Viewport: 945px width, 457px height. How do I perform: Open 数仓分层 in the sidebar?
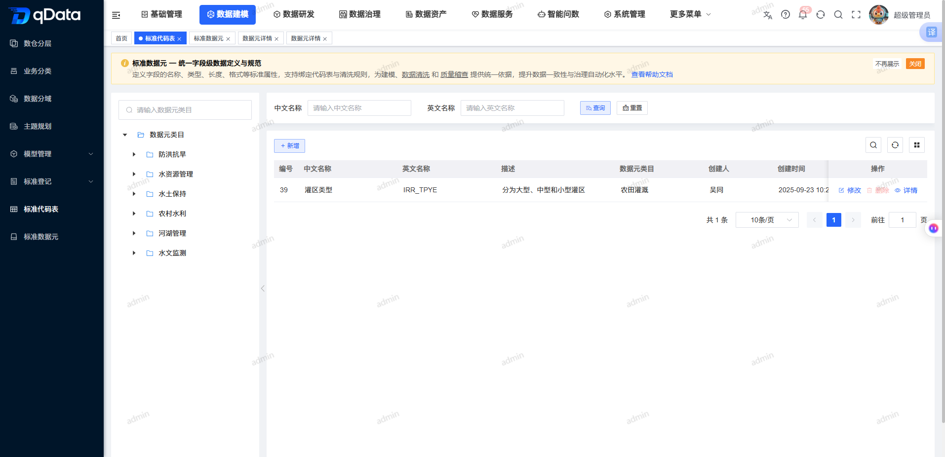[x=52, y=43]
